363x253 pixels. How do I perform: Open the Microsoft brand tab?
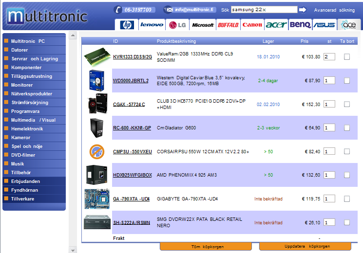[x=203, y=25]
